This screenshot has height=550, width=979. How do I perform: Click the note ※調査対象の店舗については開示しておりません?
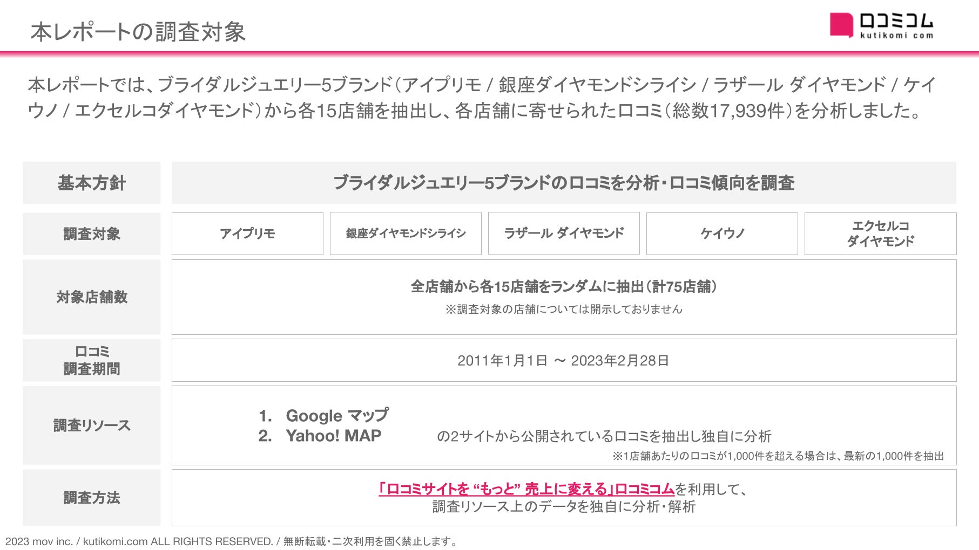[x=564, y=310]
